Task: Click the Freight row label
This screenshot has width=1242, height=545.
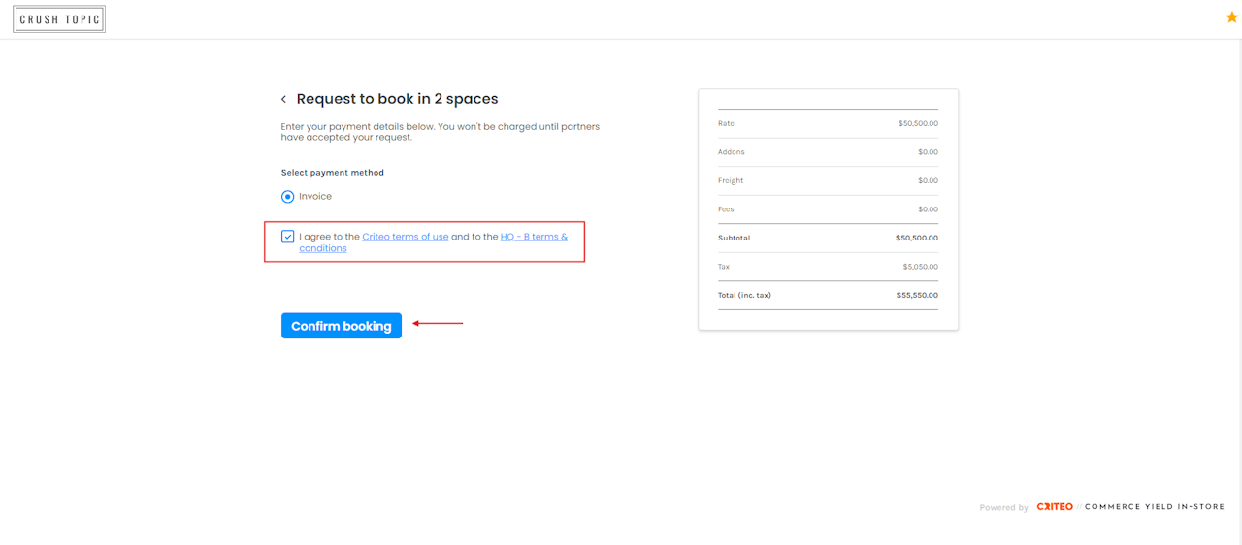Action: [x=731, y=180]
